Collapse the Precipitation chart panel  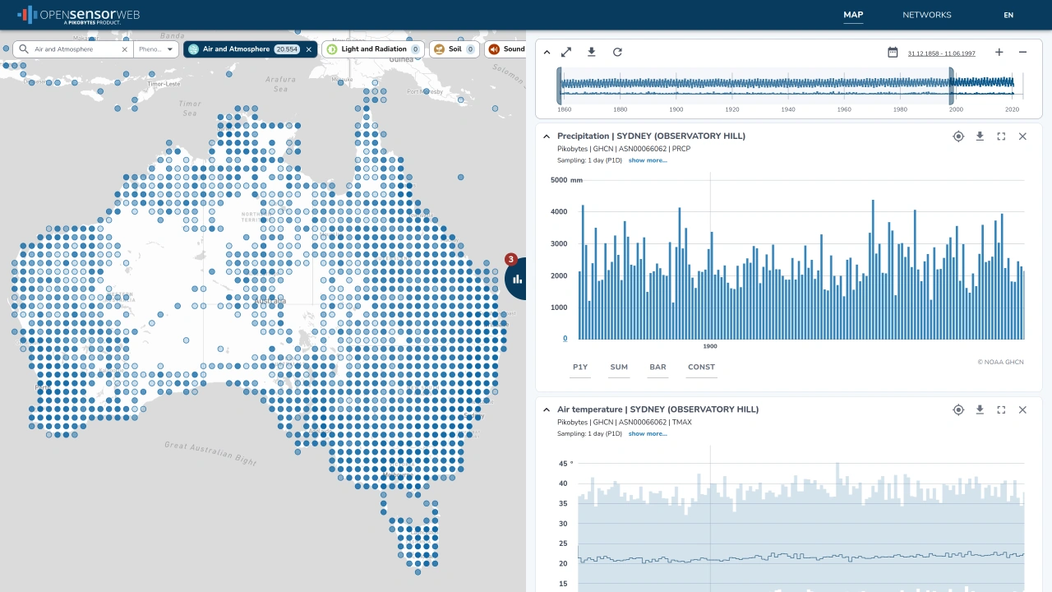point(547,136)
